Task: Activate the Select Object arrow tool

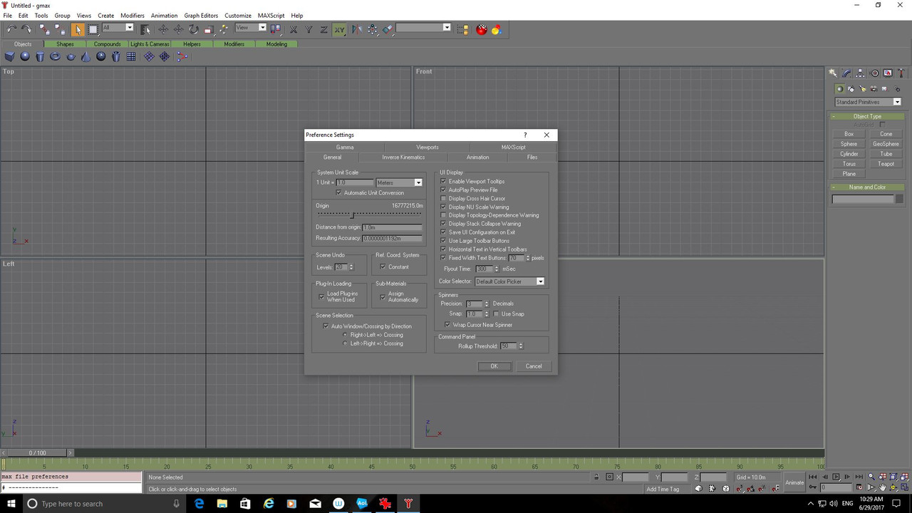Action: (78, 29)
